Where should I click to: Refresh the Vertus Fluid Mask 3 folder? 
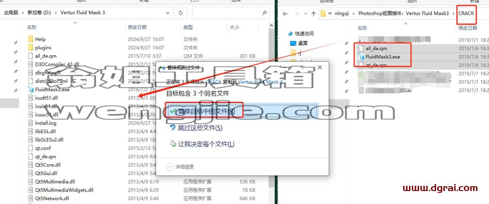(181, 13)
